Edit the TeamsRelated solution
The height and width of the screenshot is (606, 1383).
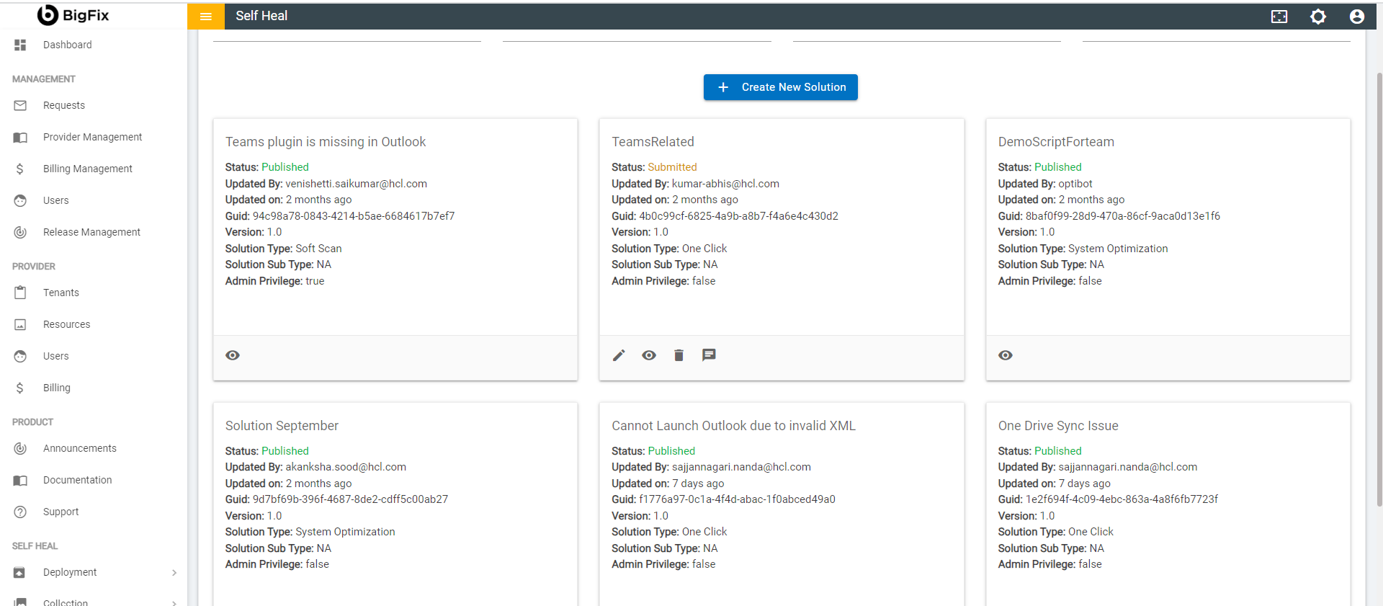coord(619,355)
